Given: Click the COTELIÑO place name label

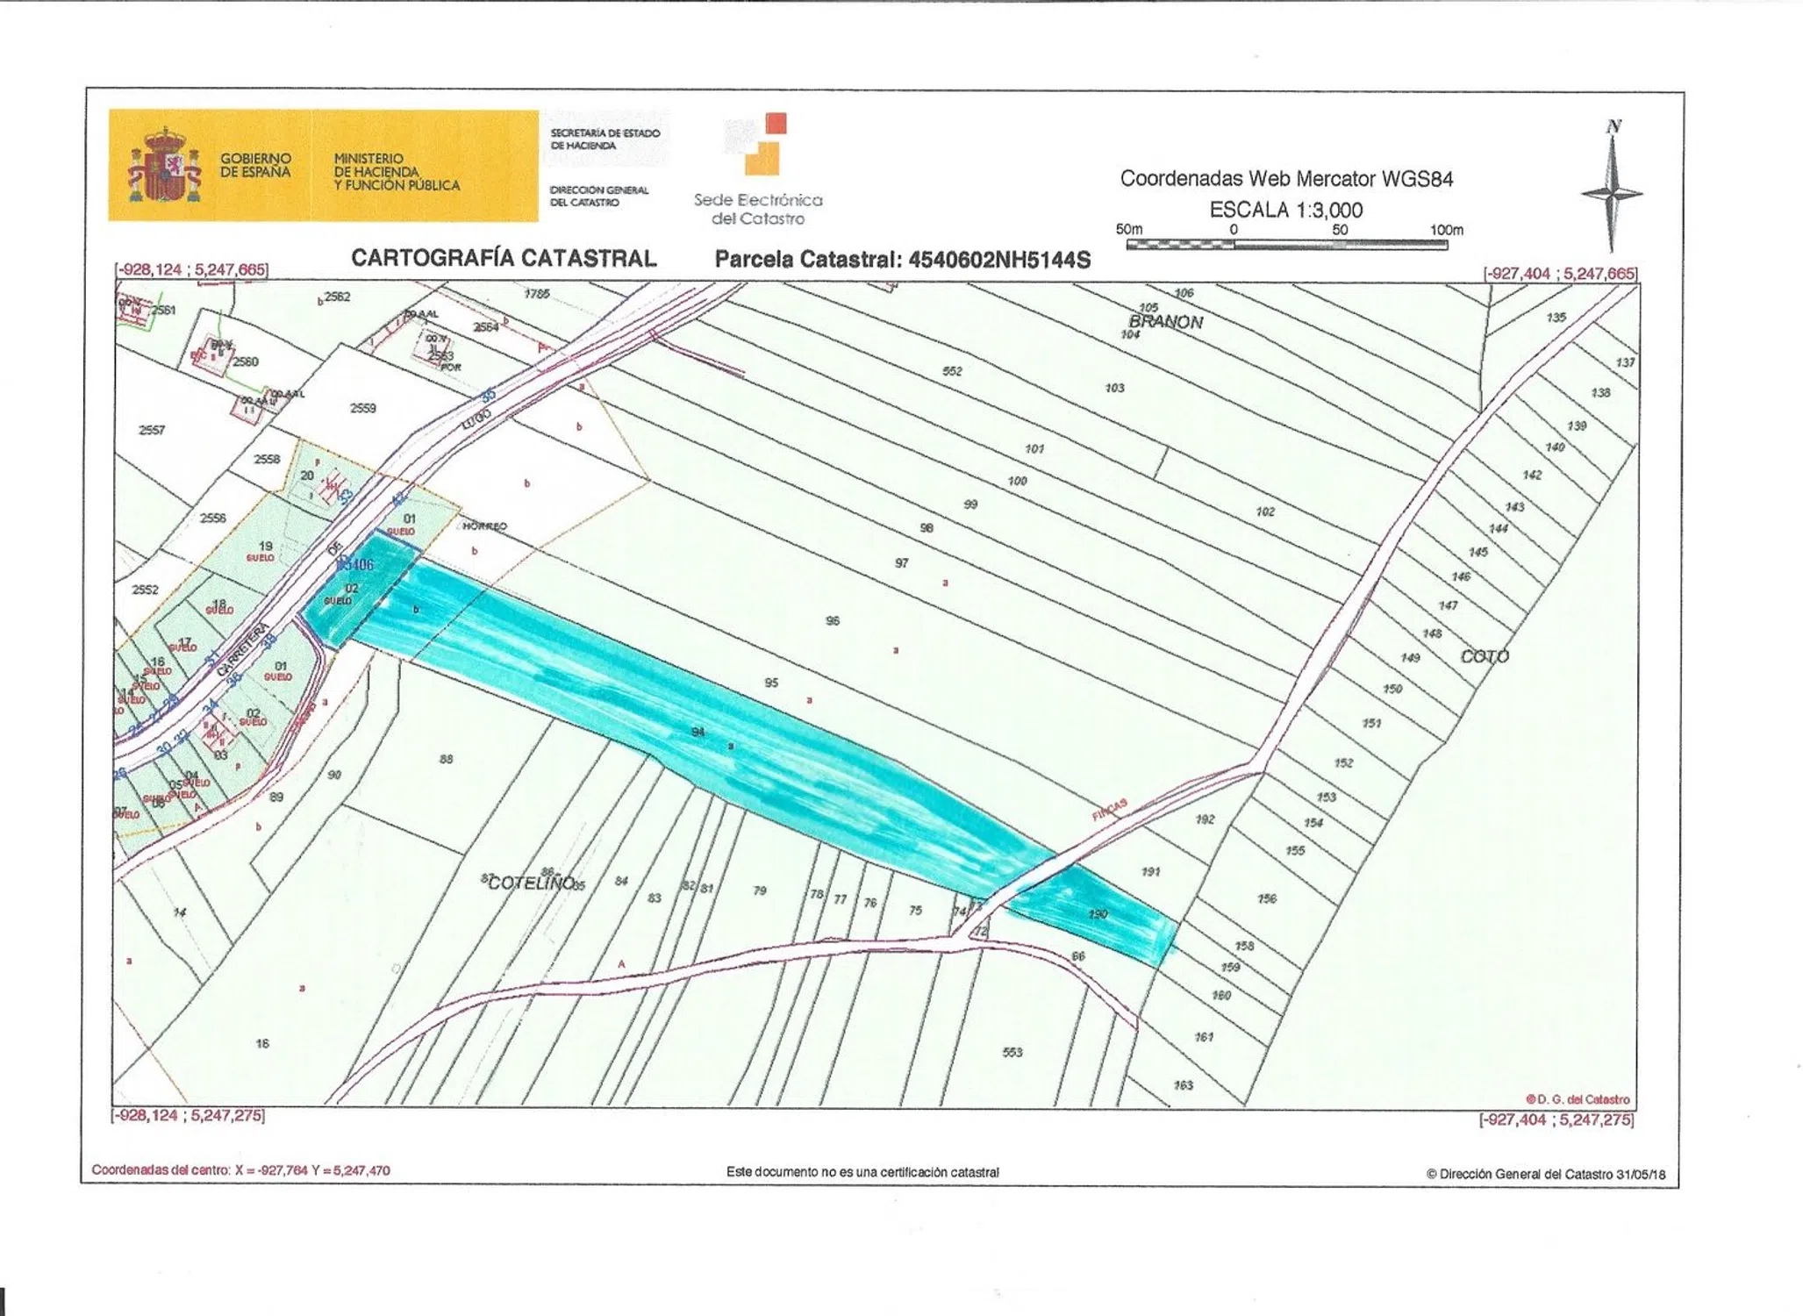Looking at the screenshot, I should [x=532, y=883].
